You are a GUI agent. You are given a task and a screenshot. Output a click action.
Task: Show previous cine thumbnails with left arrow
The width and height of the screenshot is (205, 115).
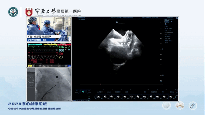[x=95, y=97]
